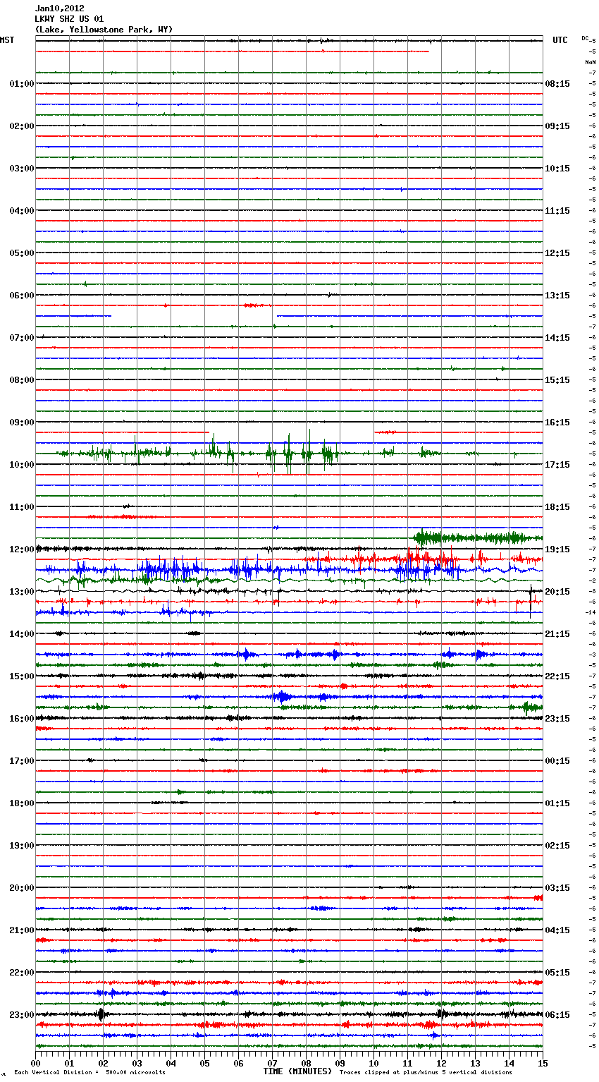Click the "21:00" MST hour label

point(22,930)
